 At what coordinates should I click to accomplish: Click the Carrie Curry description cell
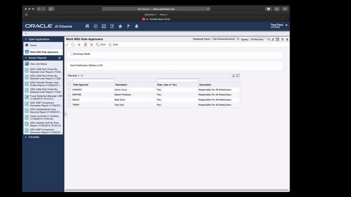tap(121, 90)
